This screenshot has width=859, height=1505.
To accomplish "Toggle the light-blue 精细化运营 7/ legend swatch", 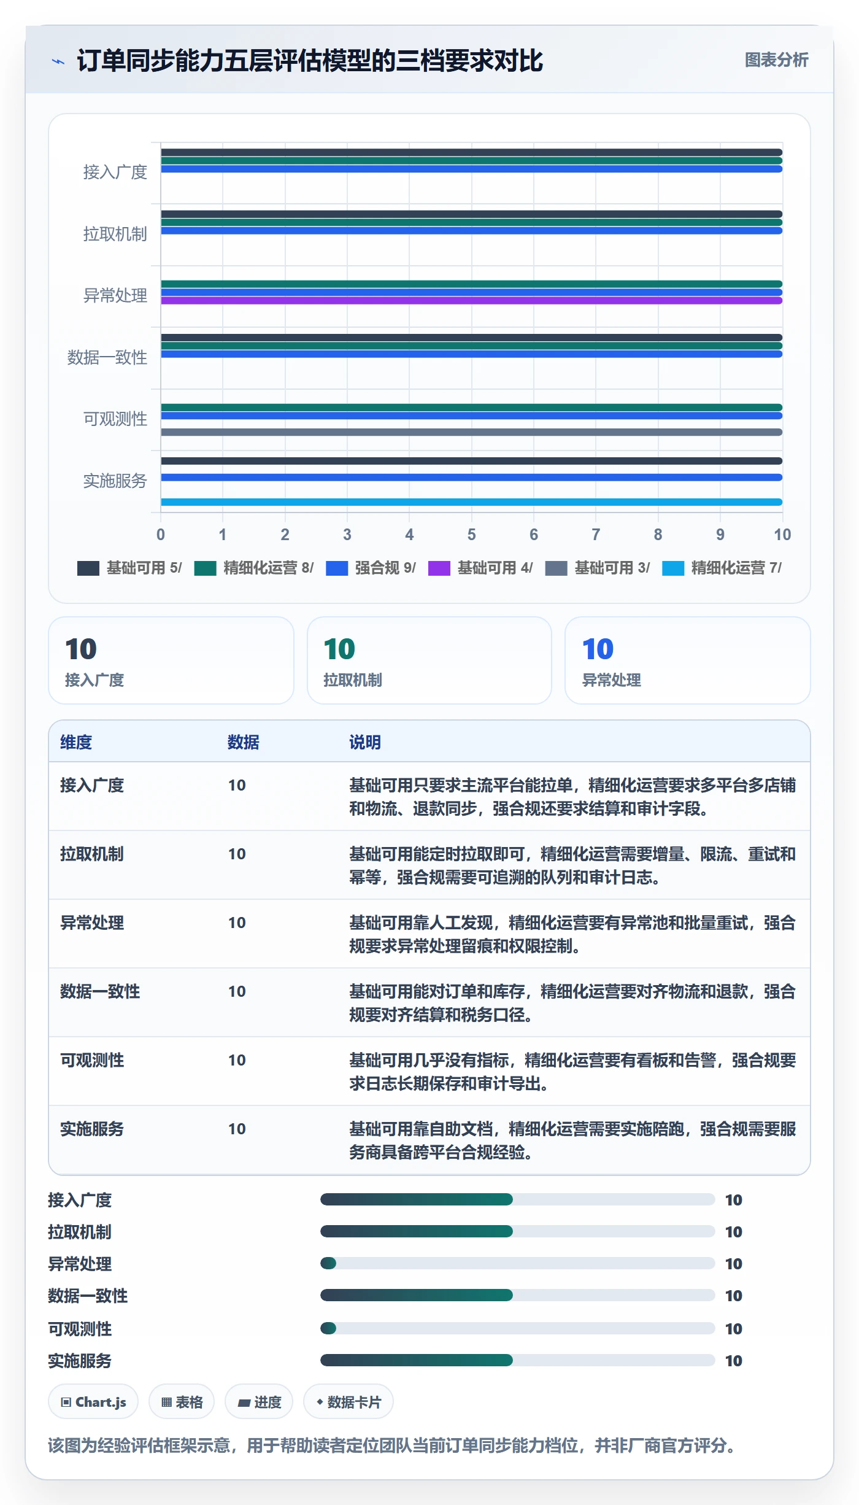I will (x=673, y=568).
